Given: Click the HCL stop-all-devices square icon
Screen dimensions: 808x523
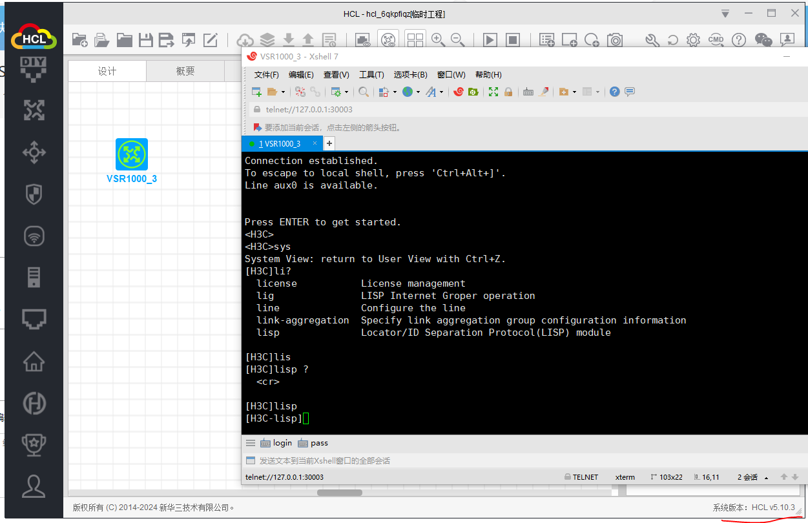Looking at the screenshot, I should (x=512, y=40).
